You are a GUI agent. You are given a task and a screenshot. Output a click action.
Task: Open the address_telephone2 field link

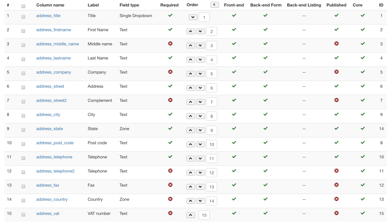[55, 171]
